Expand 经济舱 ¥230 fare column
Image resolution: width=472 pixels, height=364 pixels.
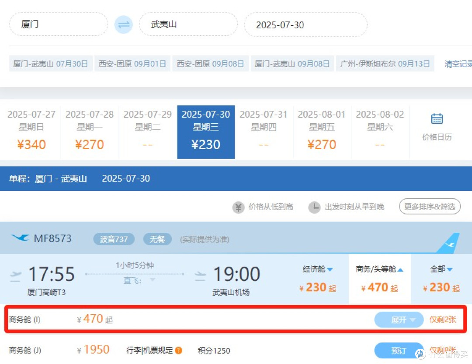point(318,279)
